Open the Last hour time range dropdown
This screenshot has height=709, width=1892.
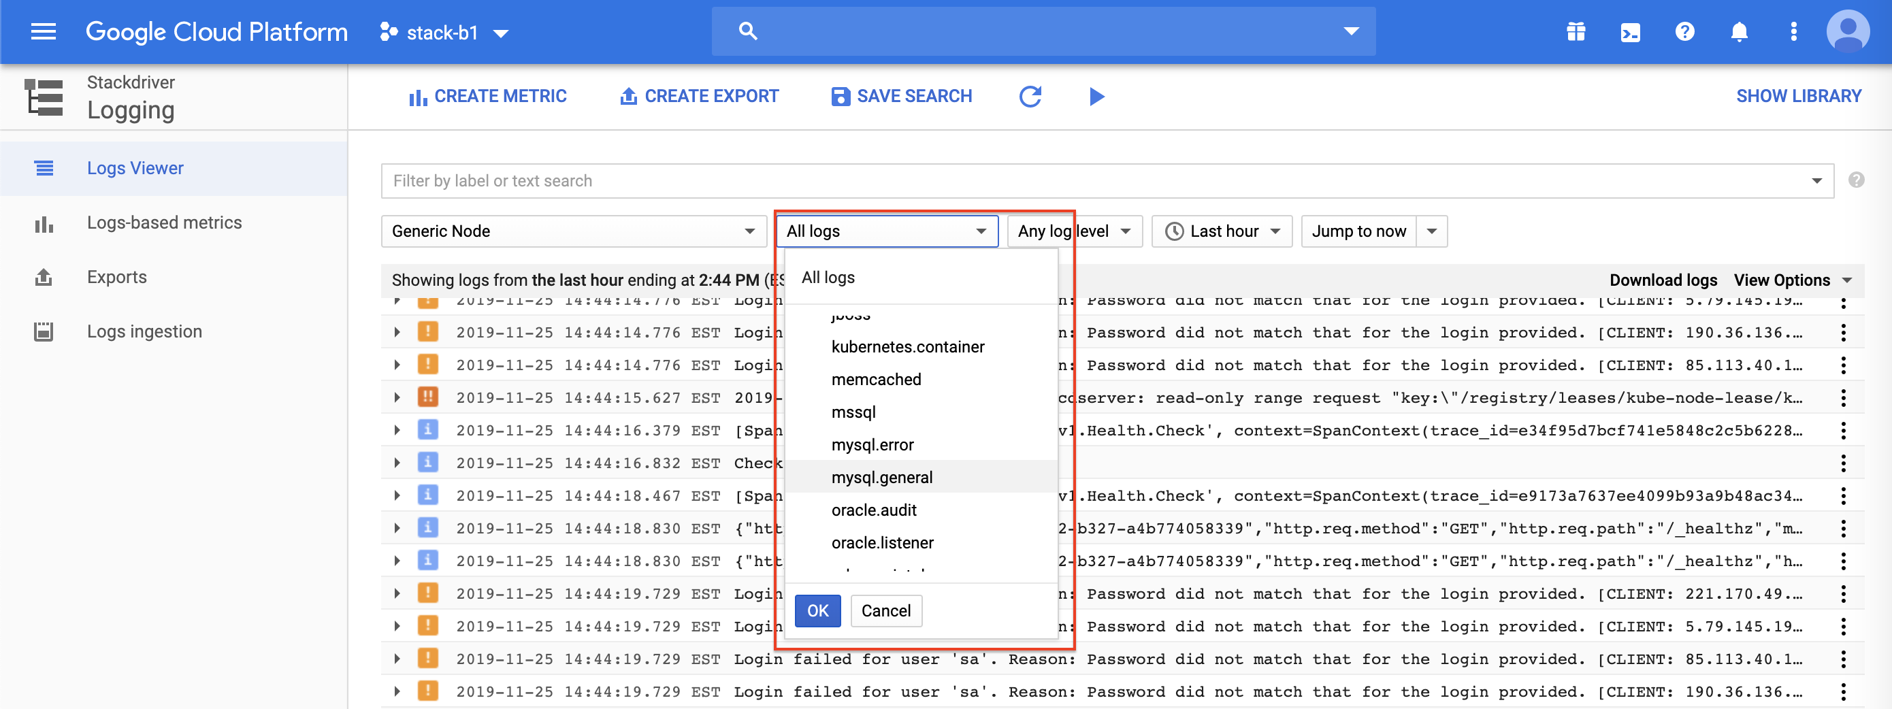[1222, 231]
